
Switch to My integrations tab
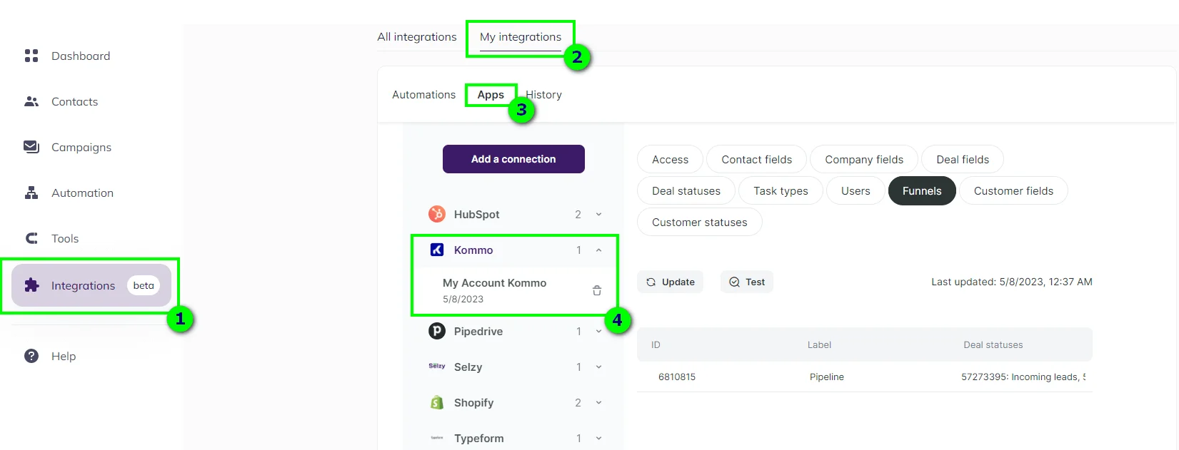coord(521,37)
